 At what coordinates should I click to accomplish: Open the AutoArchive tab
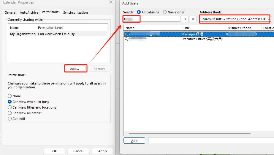point(29,12)
